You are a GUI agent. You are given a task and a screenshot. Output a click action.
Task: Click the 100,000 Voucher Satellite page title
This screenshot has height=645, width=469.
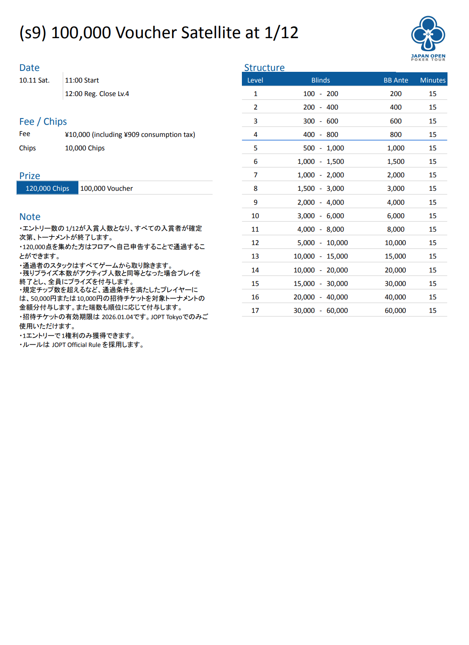159,33
